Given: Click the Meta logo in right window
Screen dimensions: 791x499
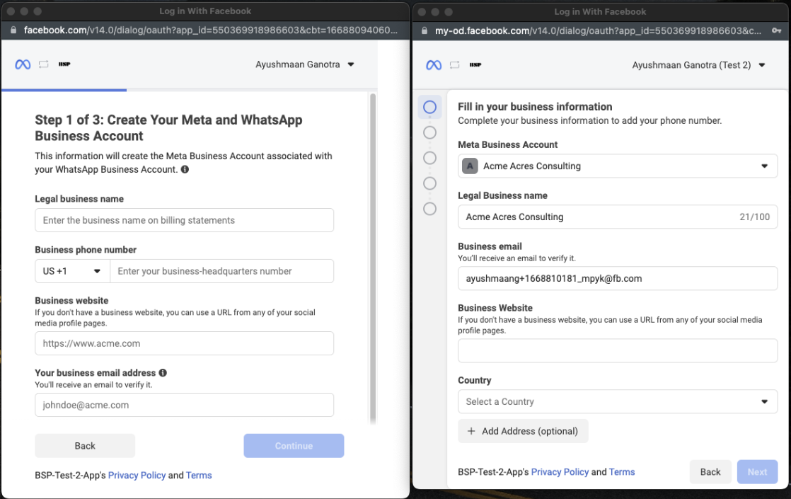Looking at the screenshot, I should coord(434,65).
